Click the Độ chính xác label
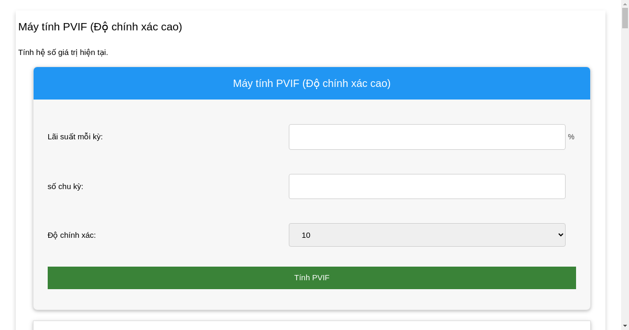629x330 pixels. click(72, 235)
